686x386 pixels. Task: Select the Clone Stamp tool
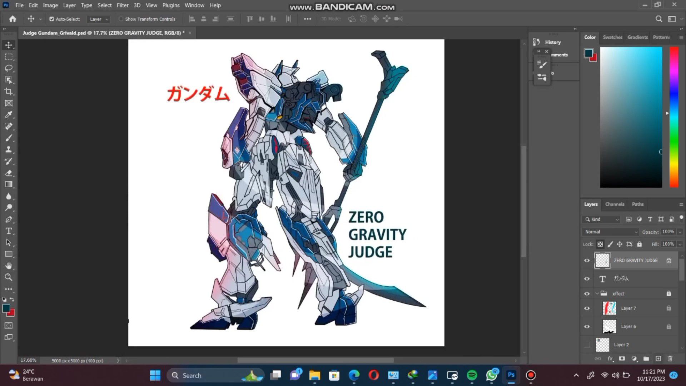(9, 149)
